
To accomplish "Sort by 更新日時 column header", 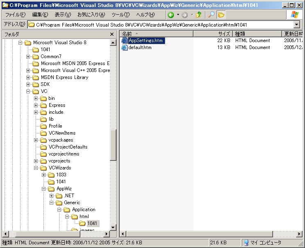I will [293, 34].
